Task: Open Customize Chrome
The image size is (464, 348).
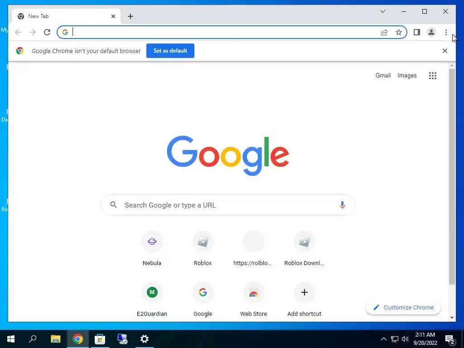Action: click(403, 308)
